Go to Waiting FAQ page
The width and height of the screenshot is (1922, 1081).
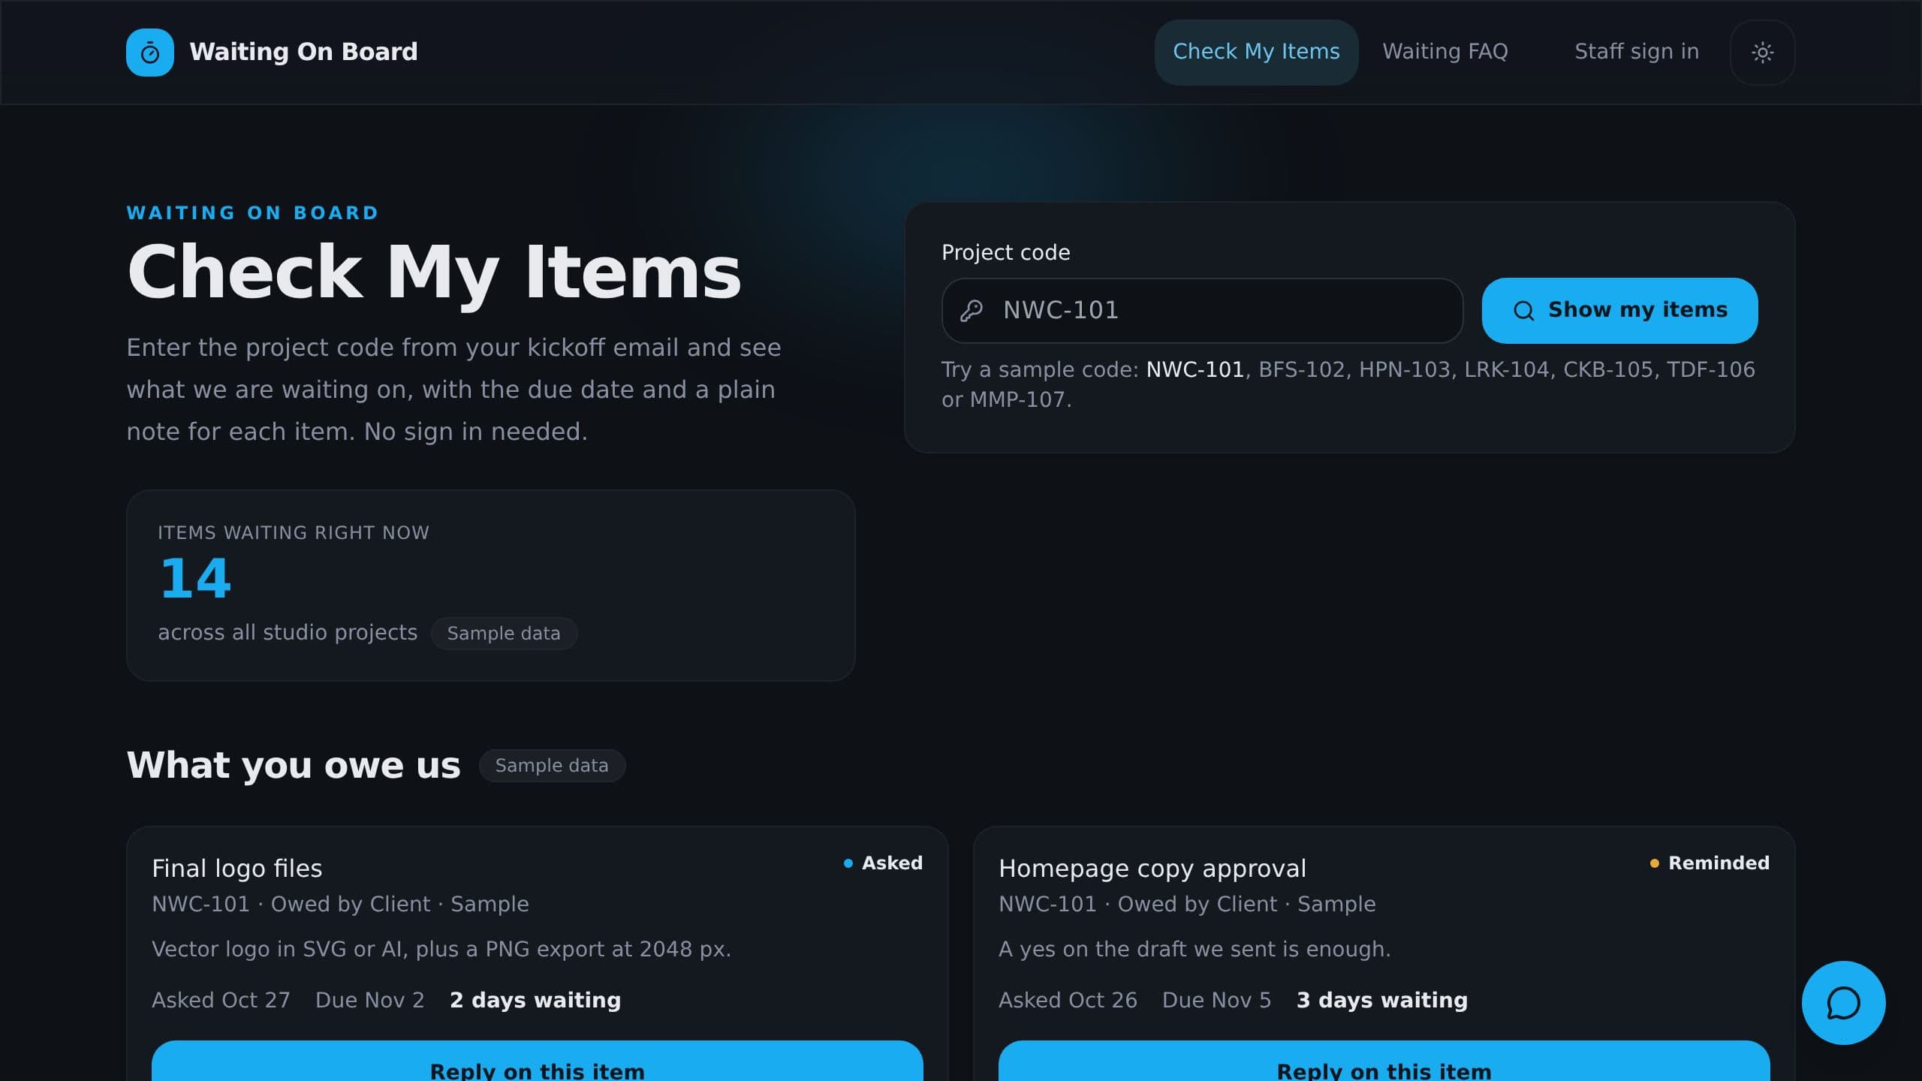1445,52
